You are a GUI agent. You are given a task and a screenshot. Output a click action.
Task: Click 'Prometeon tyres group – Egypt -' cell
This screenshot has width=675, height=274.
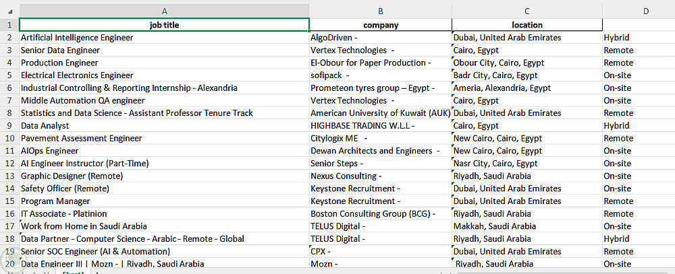[381, 88]
